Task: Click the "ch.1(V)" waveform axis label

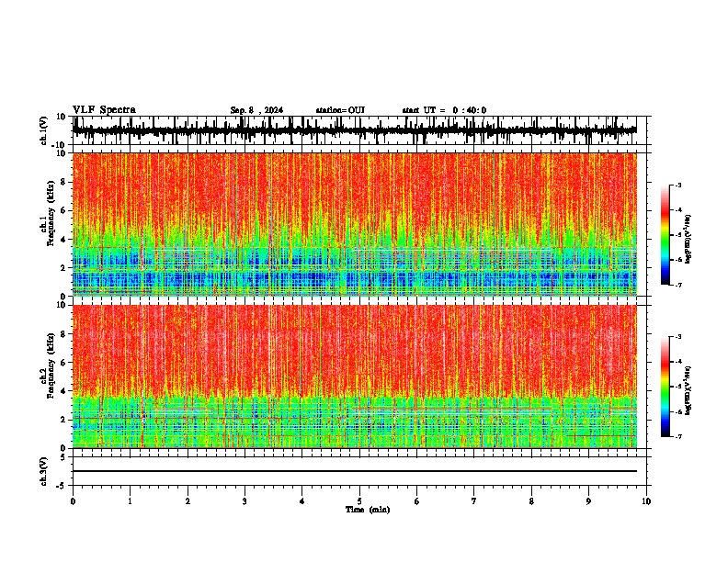Action: click(x=44, y=130)
